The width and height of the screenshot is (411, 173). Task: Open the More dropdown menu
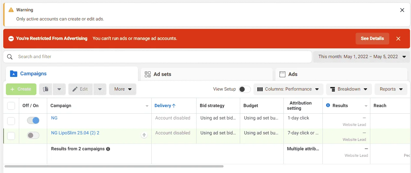[123, 89]
